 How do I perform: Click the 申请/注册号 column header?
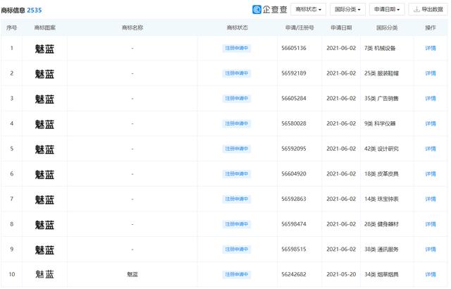point(299,27)
